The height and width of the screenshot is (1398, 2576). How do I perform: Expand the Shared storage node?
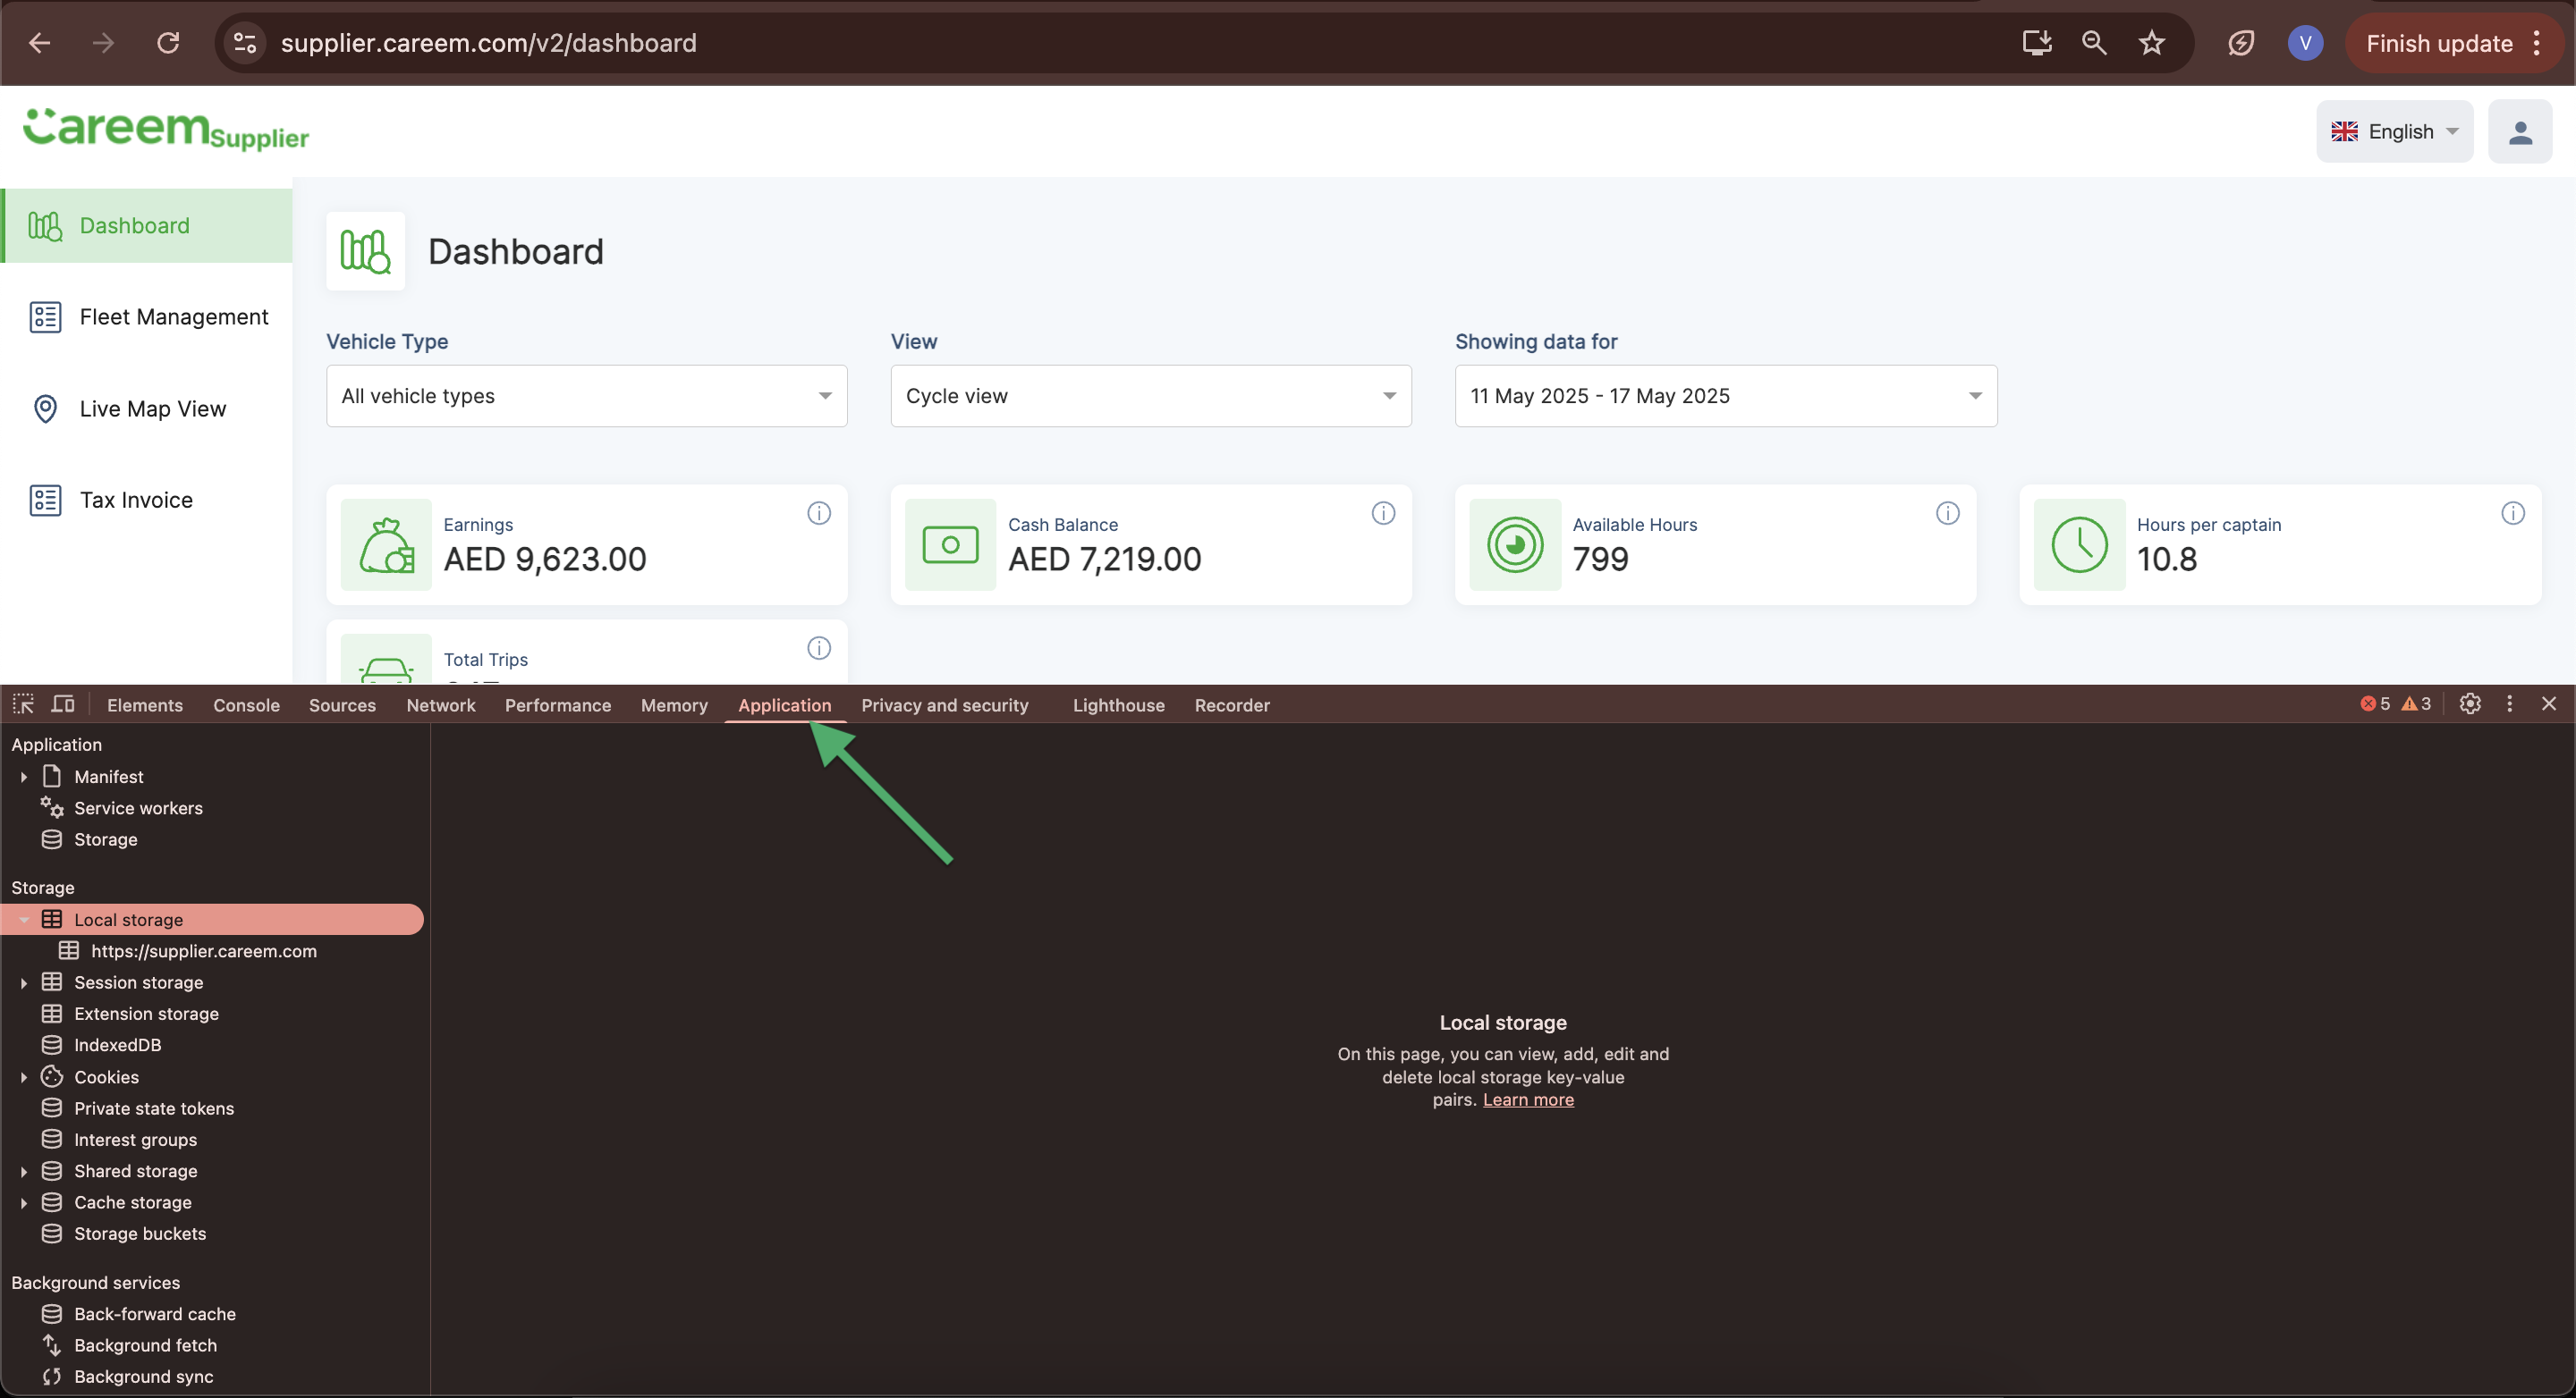(23, 1172)
